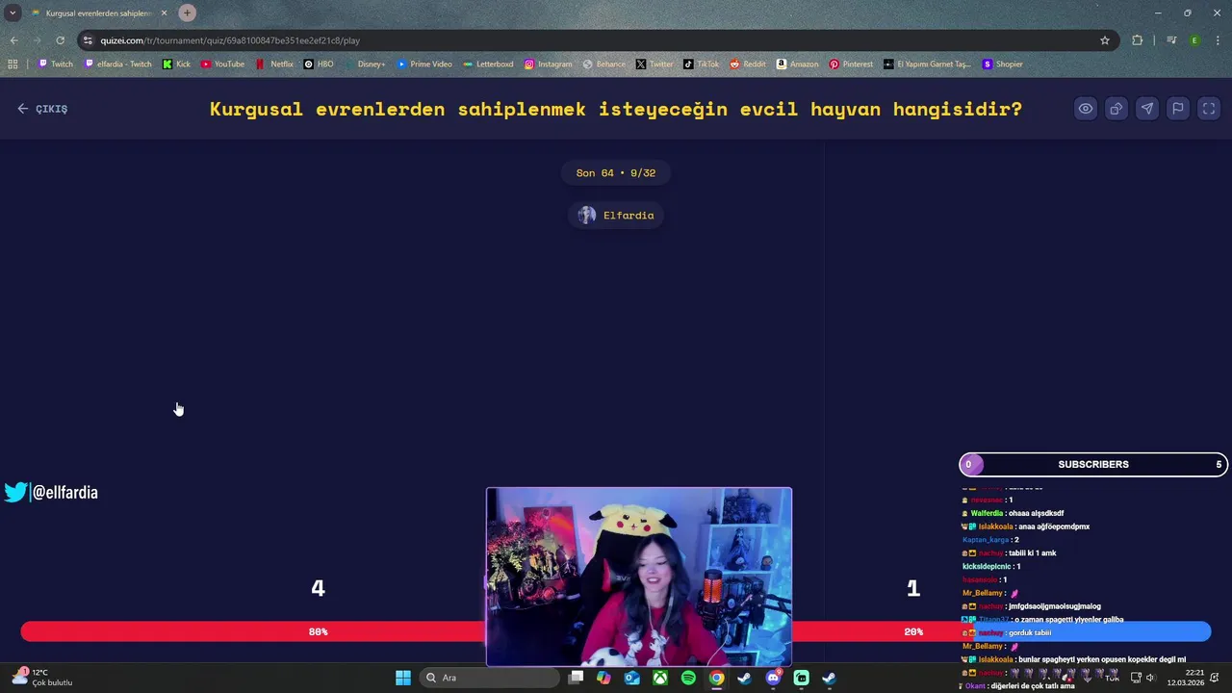Click the ÇIKIŞ back arrow link
This screenshot has height=693, width=1232.
42,109
